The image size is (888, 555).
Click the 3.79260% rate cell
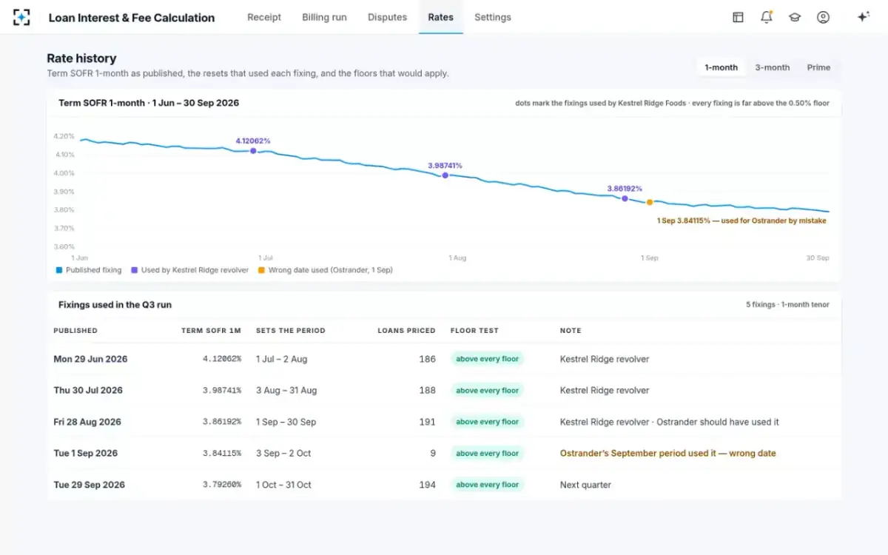point(222,485)
